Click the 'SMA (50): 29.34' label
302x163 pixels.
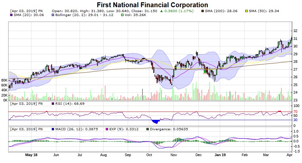[x=264, y=11]
